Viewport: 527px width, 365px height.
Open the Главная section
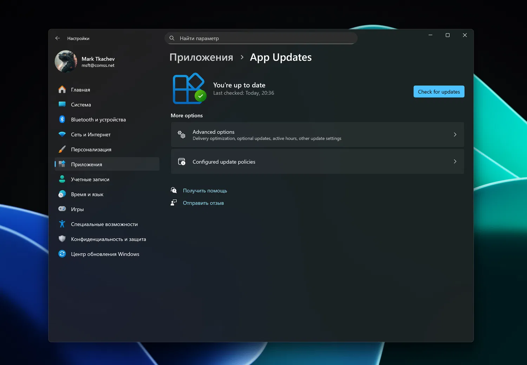(x=107, y=89)
